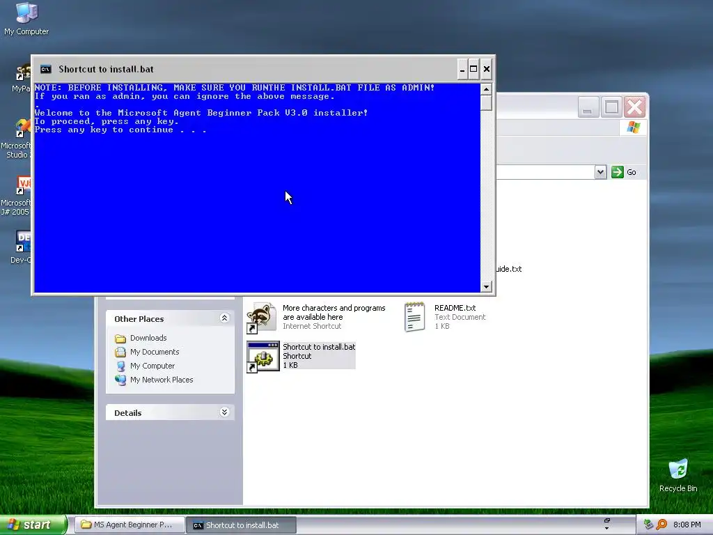This screenshot has width=713, height=535.
Task: Click the README.txt file name
Action: (455, 308)
